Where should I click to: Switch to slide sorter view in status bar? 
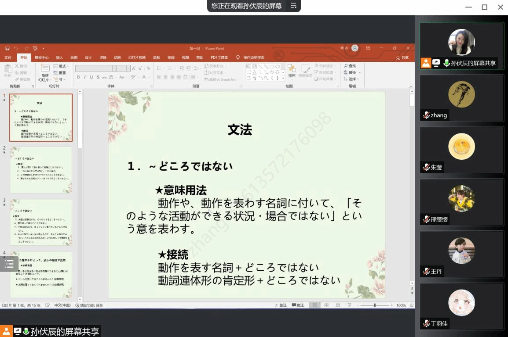[326, 305]
